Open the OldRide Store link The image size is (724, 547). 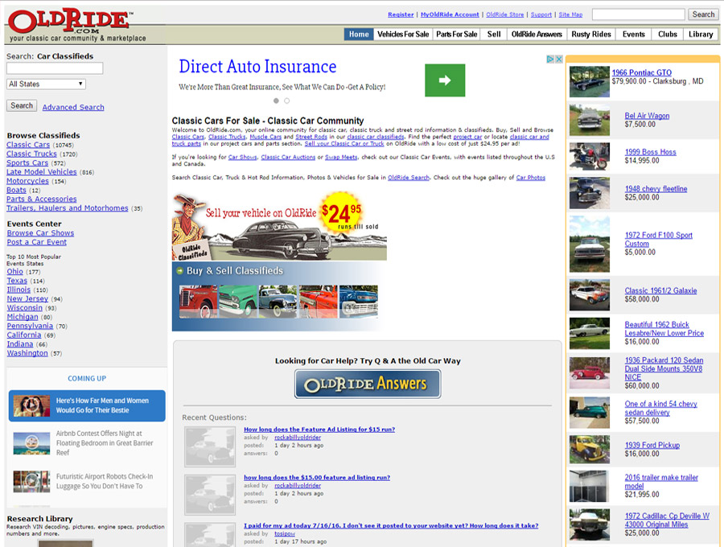click(505, 14)
